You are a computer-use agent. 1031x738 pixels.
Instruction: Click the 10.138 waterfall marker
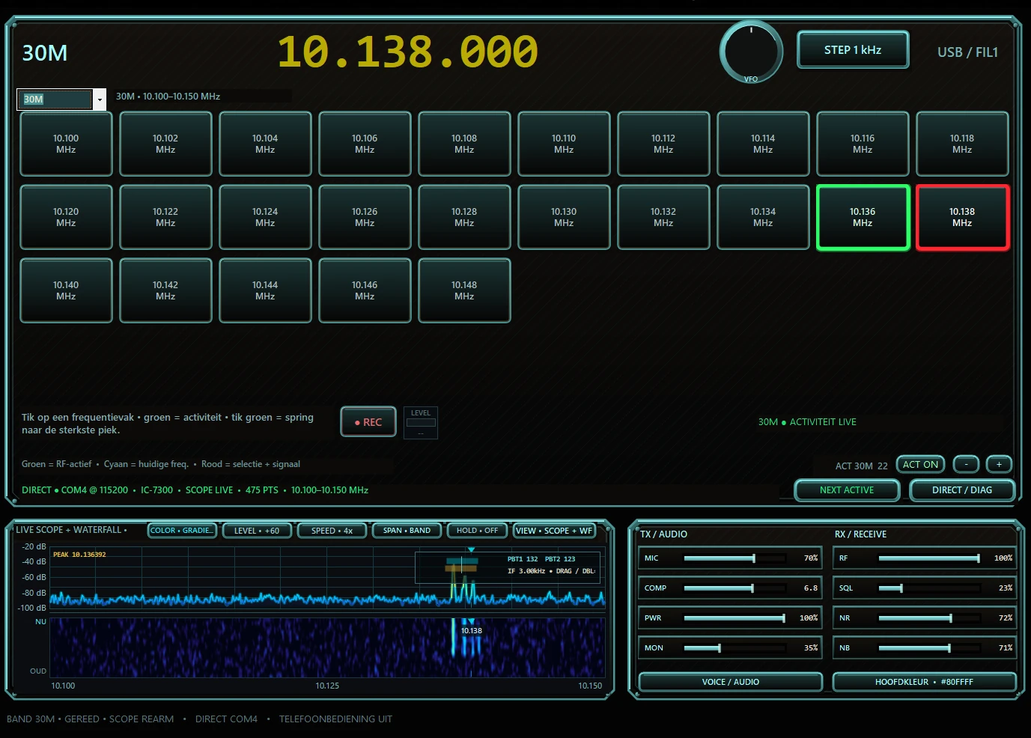[471, 631]
